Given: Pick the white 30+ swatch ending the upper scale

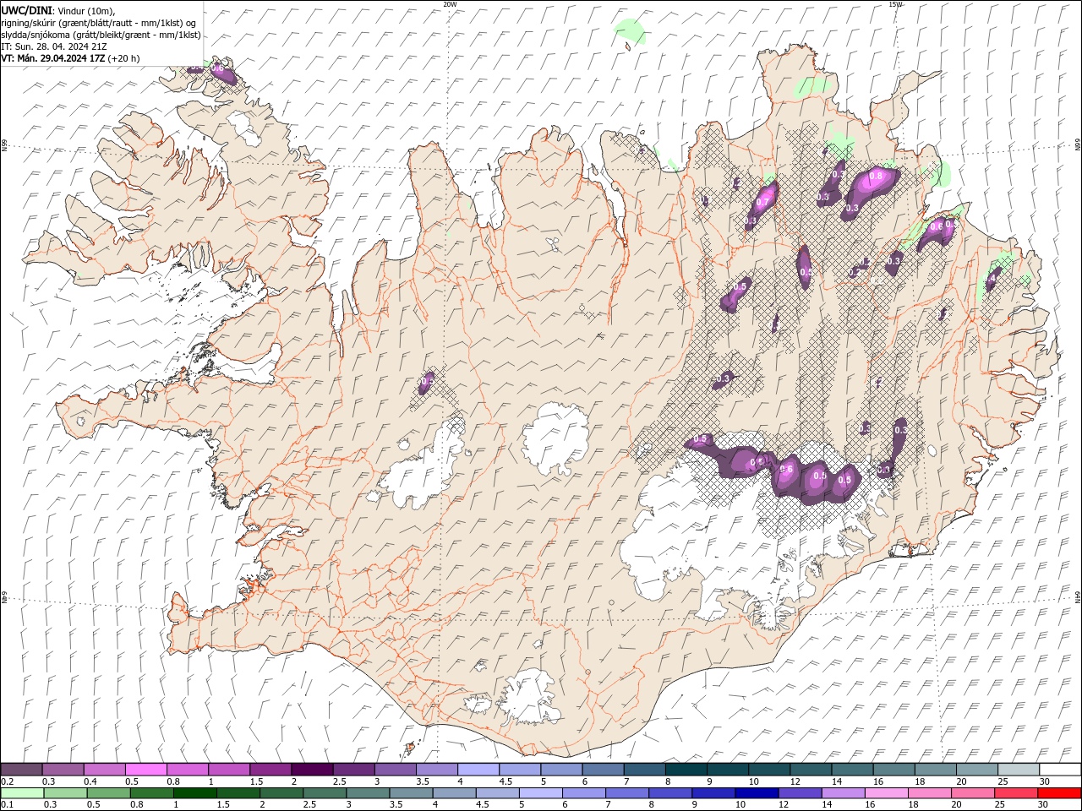Looking at the screenshot, I should [x=1059, y=770].
